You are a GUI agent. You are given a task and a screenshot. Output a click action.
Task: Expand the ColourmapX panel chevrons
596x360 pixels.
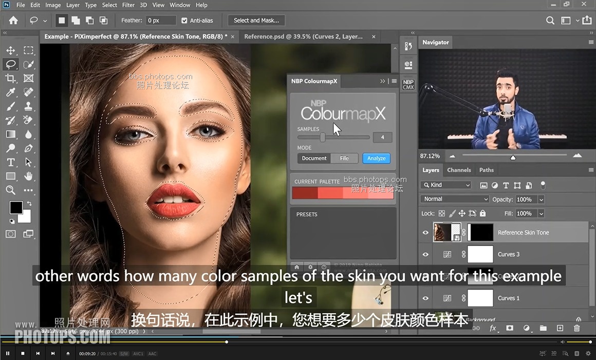[x=382, y=81]
